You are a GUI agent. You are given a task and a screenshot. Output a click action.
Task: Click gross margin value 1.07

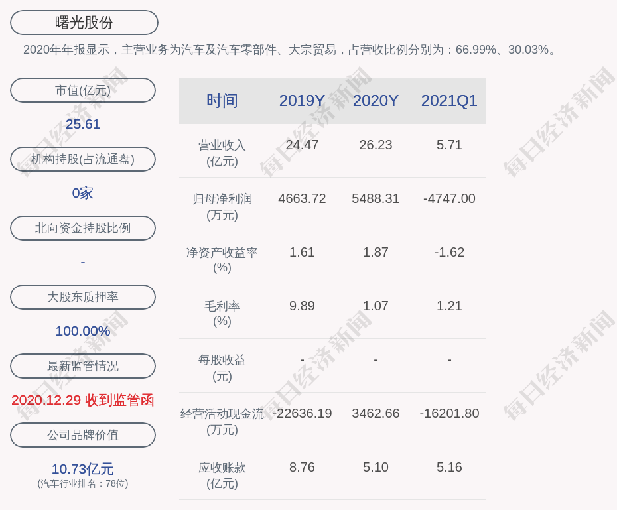click(x=376, y=306)
